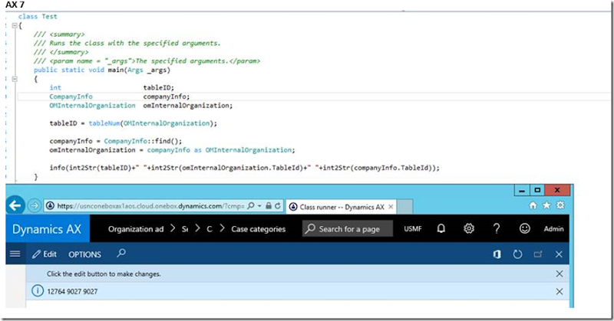Screen dimensions: 614x321
Task: Click the info(int2Str(tableID) code line
Action: click(244, 168)
